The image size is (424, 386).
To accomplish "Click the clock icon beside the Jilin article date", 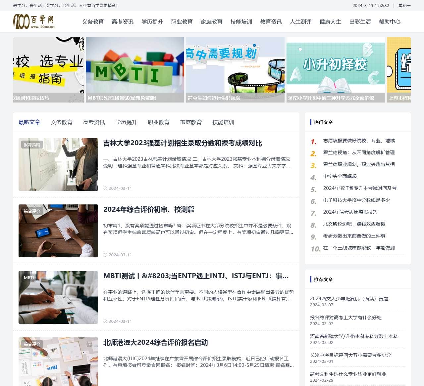I will point(106,188).
